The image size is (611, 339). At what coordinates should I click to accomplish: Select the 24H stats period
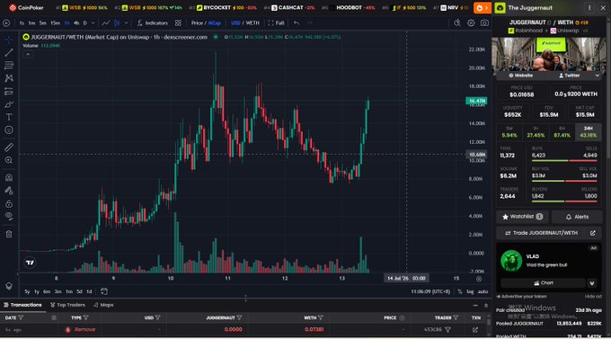(588, 132)
